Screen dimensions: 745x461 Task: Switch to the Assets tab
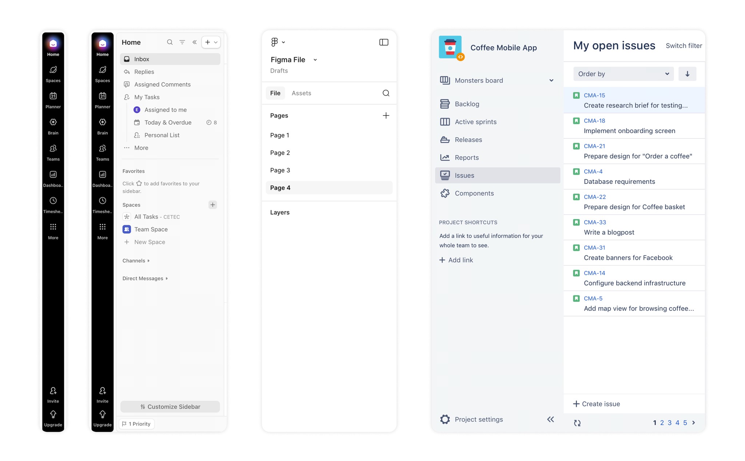301,93
